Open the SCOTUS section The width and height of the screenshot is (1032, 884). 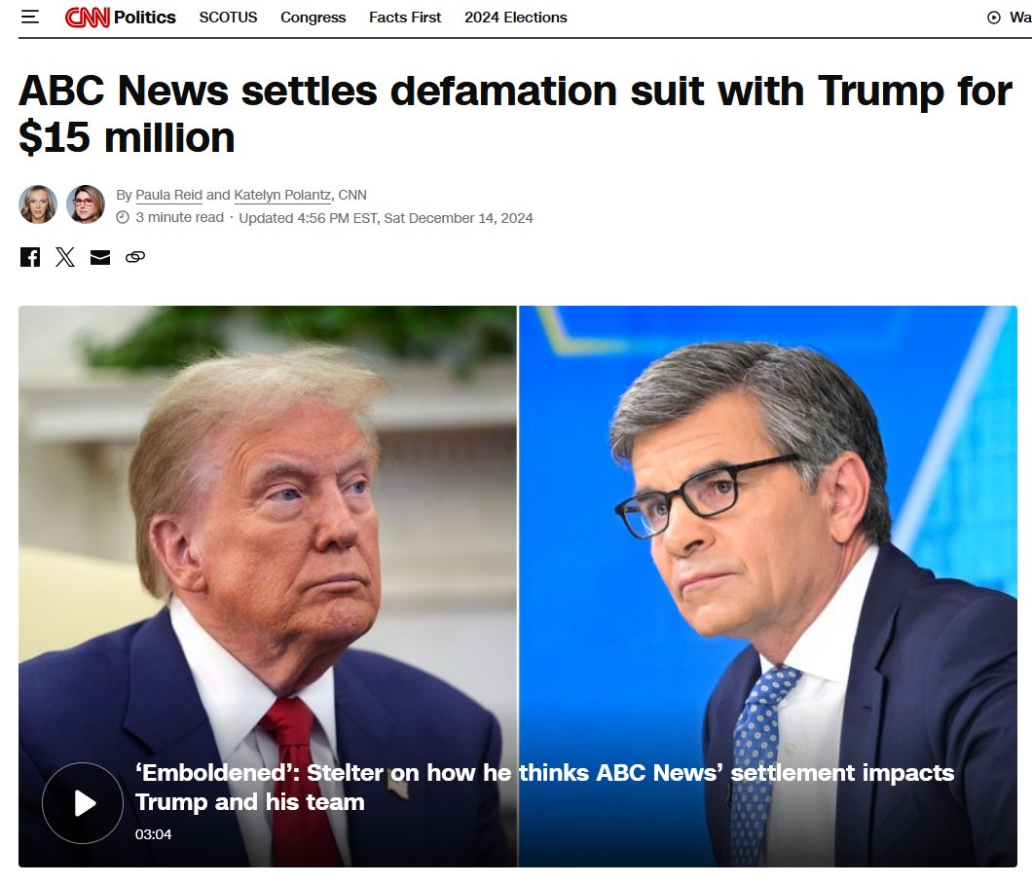click(x=228, y=18)
